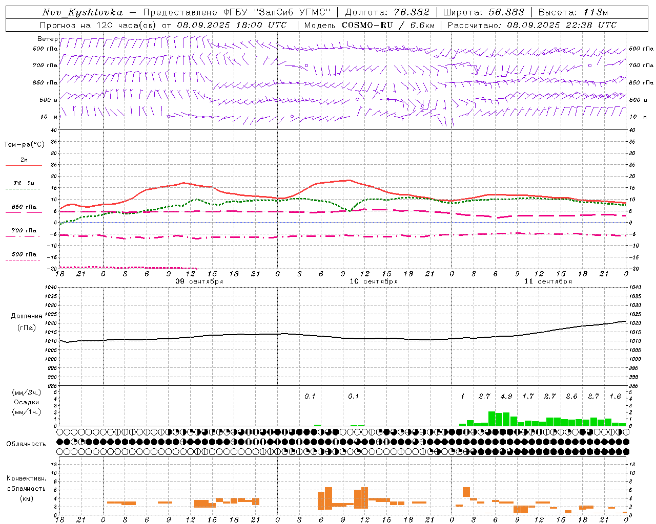Click the 'Долгота: 76.382' longitude value
The width and height of the screenshot is (656, 524).
[x=387, y=12]
